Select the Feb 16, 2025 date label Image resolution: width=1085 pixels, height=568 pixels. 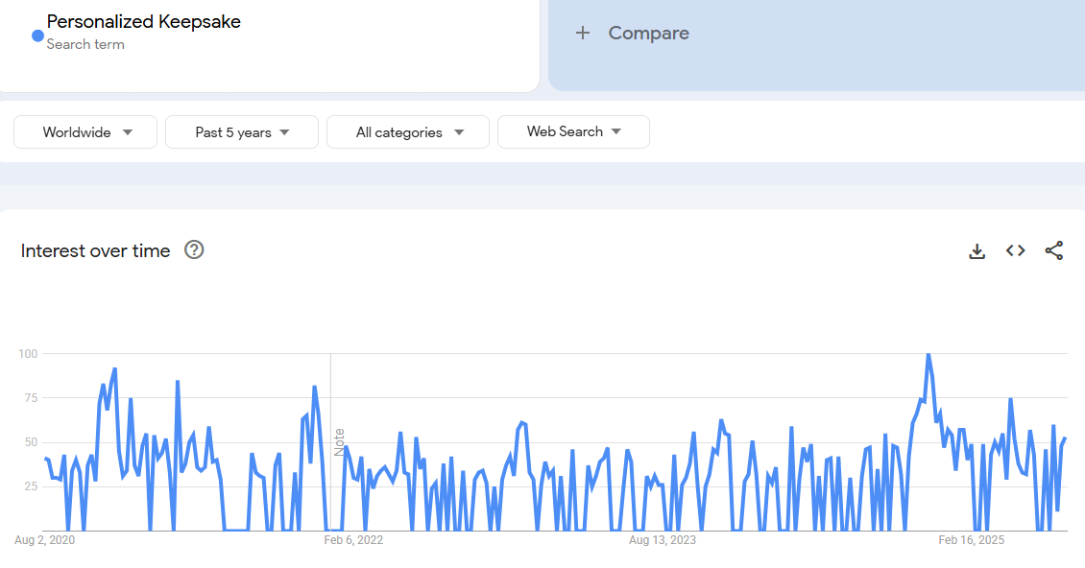(971, 541)
